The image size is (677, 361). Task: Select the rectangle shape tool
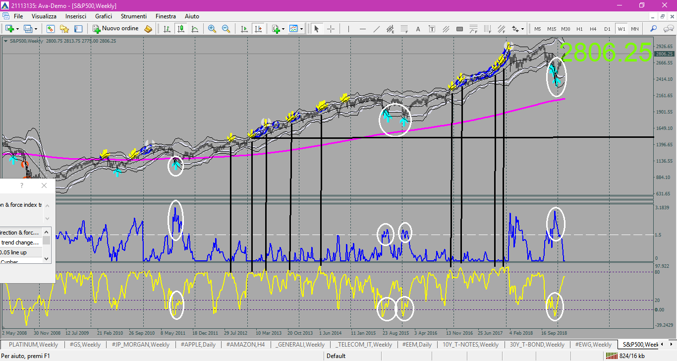tap(459, 29)
